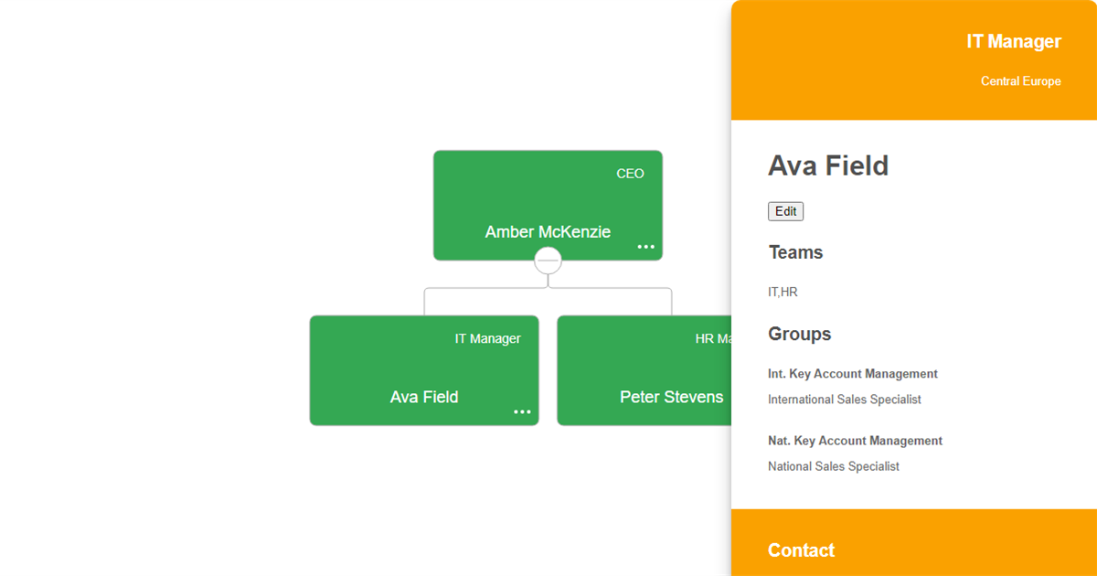The image size is (1097, 576).
Task: Select the Ava Field name in the chart
Action: point(424,397)
